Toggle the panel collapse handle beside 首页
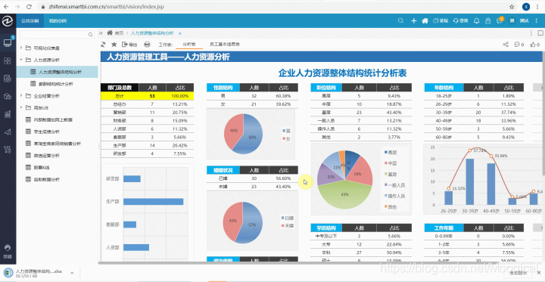The image size is (545, 282). click(x=101, y=33)
